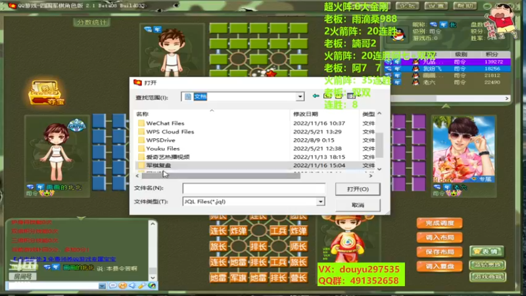The image size is (526, 296).
Task: Click the wrench tool icon in the chat bar
Action: point(142,285)
